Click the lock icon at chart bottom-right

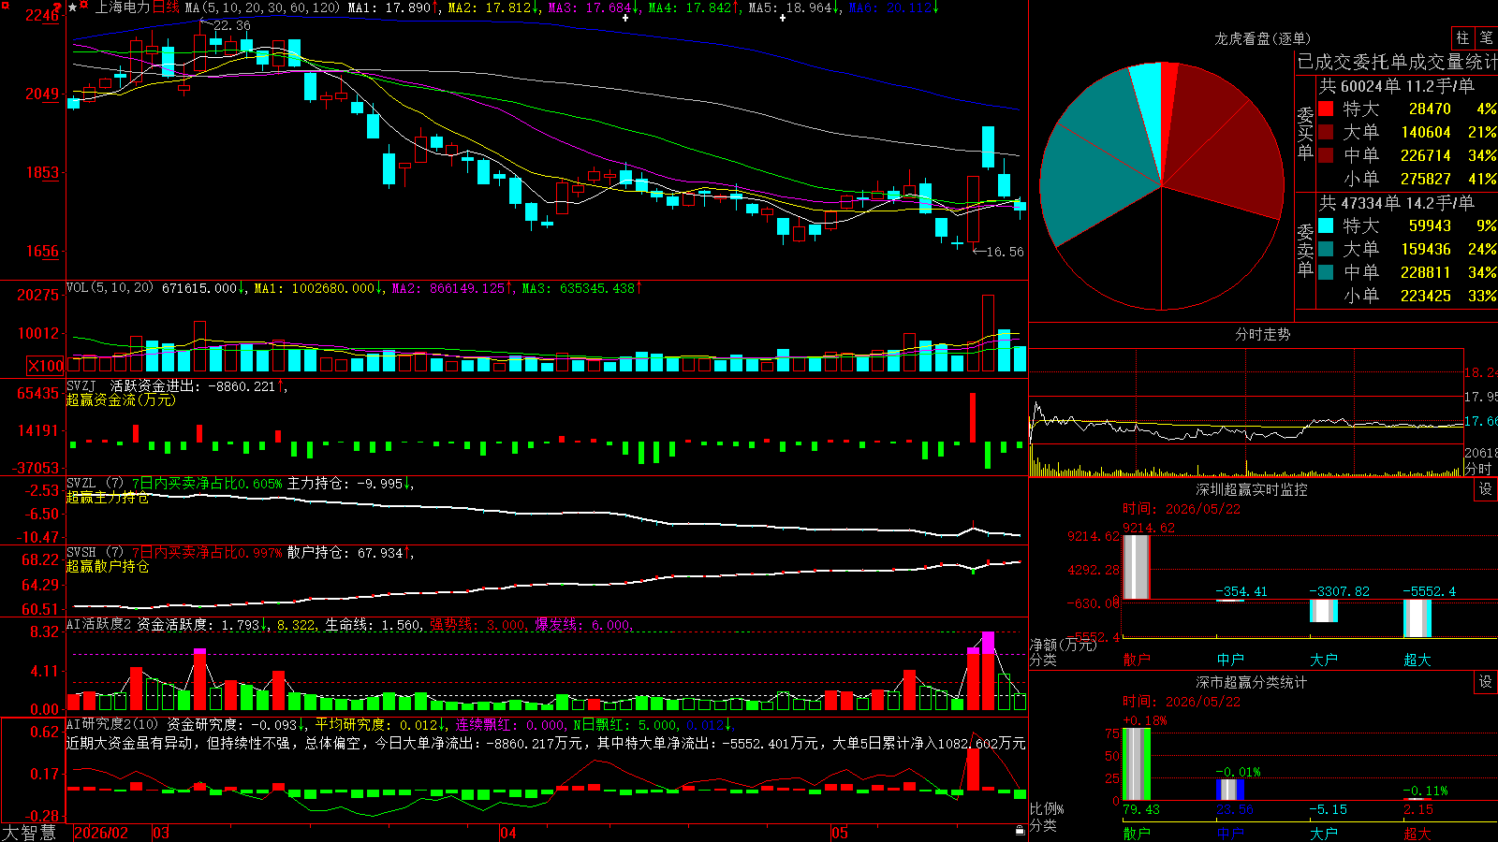click(x=1020, y=831)
